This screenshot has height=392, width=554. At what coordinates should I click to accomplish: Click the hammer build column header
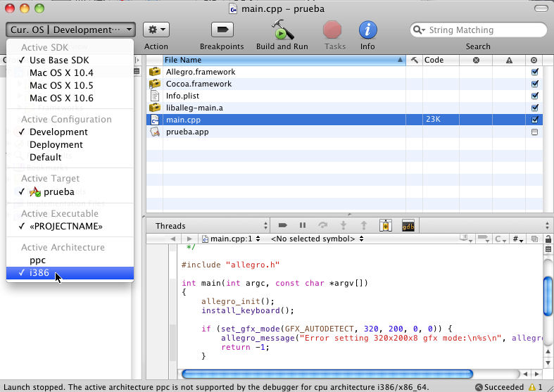tap(414, 60)
